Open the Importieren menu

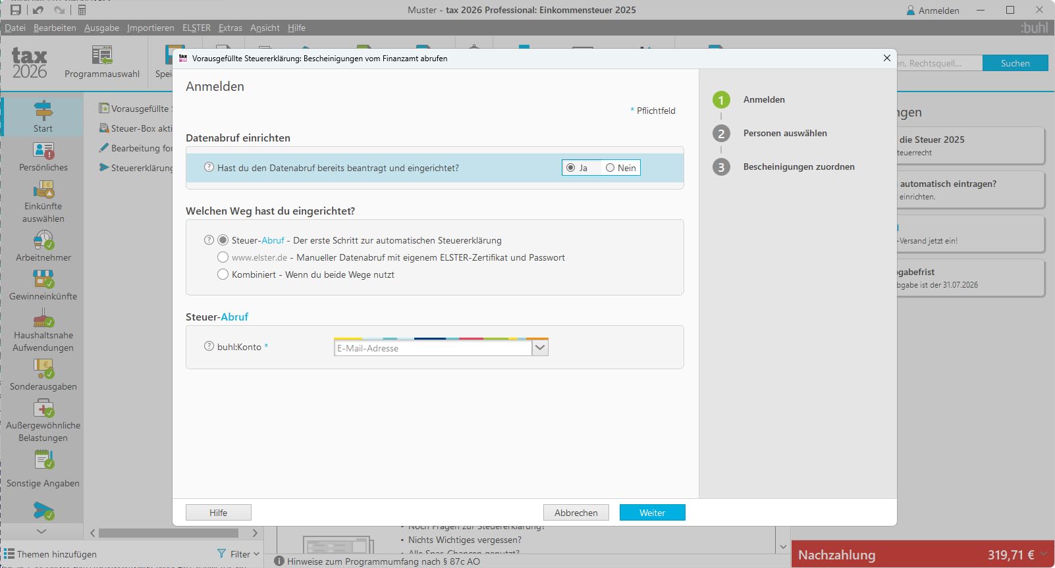[x=151, y=28]
